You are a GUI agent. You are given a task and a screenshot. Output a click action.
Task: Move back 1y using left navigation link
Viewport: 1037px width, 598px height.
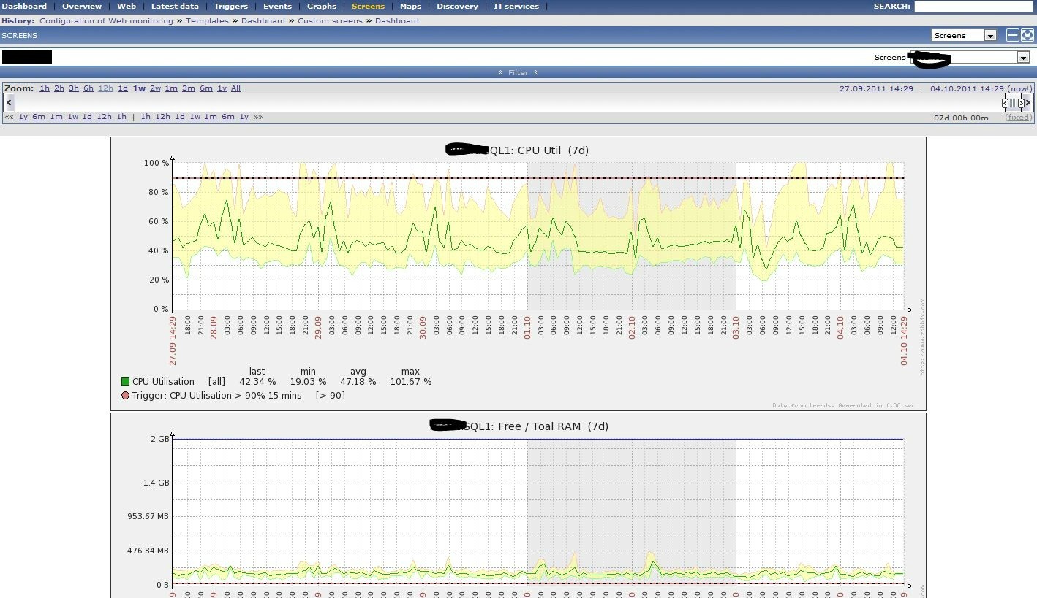(23, 117)
